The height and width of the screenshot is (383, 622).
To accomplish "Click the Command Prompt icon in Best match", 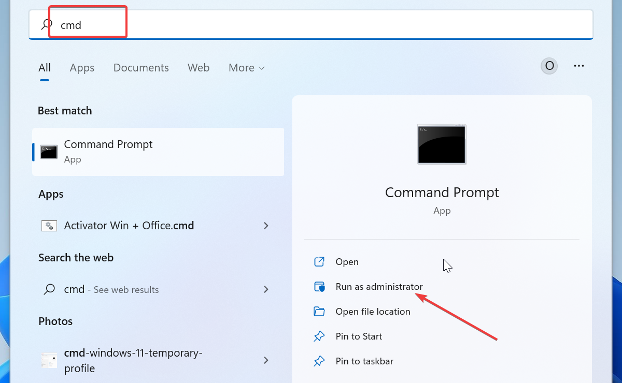I will 49,152.
